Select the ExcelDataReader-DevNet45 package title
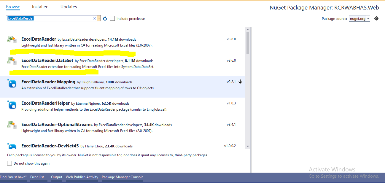This screenshot has width=385, height=183. [x=50, y=146]
